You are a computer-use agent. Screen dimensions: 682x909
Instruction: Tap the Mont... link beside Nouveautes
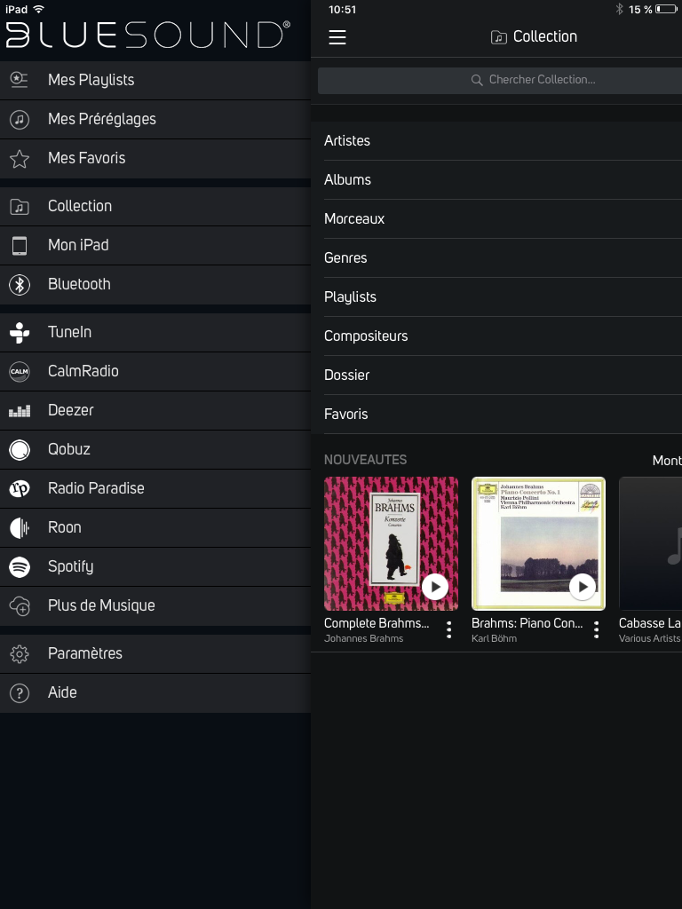(x=667, y=461)
